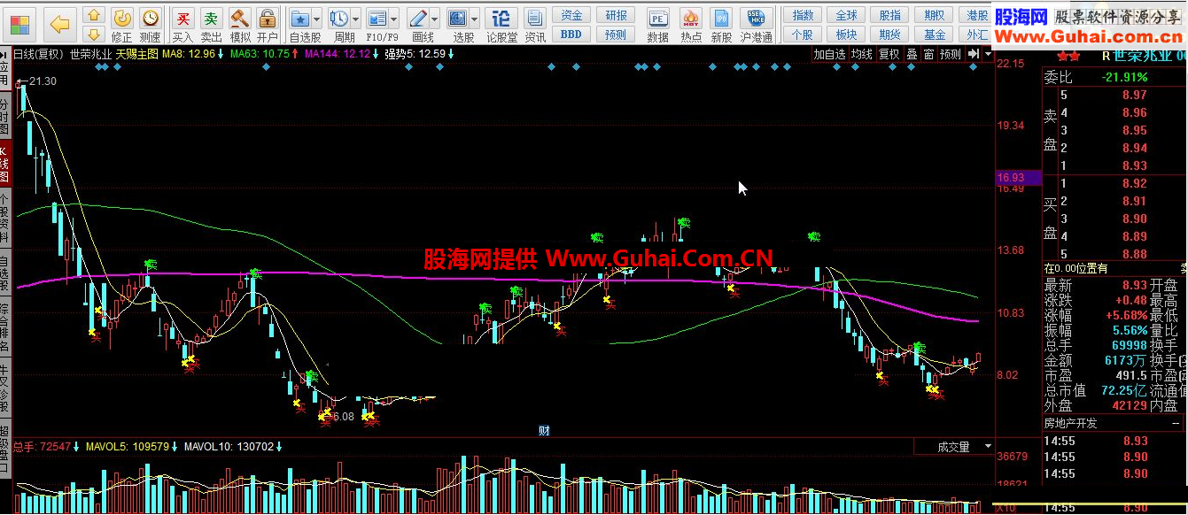Open 沪港通 SSE HKE connect icon
This screenshot has height=515, width=1188.
point(756,26)
